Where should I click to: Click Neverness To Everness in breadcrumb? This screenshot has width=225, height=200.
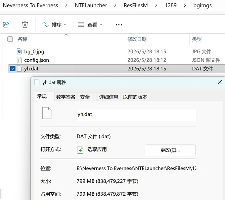click(x=30, y=5)
